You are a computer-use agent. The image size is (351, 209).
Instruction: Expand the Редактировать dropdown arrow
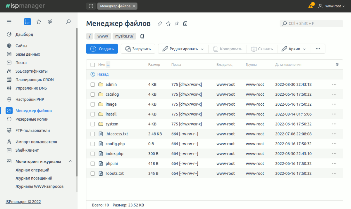pyautogui.click(x=202, y=49)
